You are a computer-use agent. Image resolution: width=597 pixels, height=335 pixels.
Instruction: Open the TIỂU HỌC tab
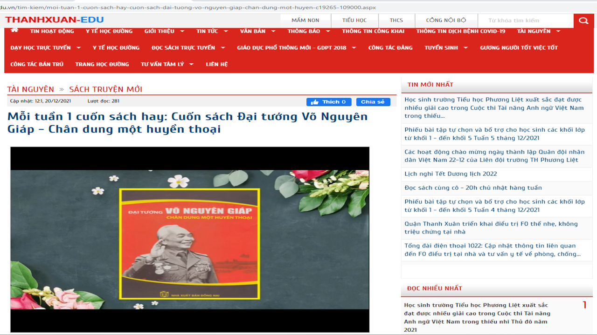click(x=354, y=20)
